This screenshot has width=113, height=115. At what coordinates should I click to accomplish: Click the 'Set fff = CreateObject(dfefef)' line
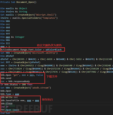(x=20, y=62)
